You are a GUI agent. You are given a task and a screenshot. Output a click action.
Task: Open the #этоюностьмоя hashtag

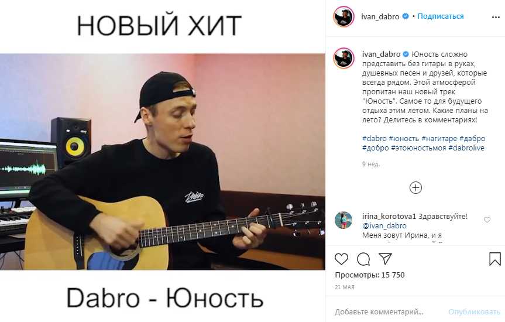418,148
